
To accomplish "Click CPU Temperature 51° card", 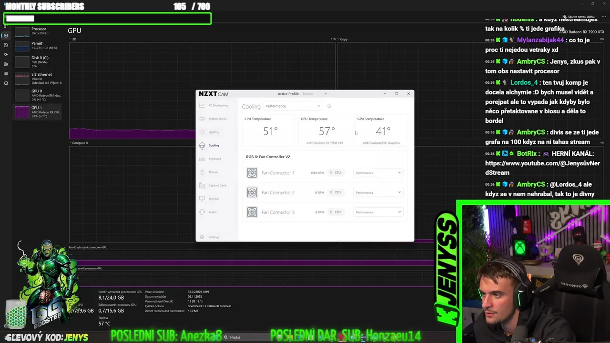I will [268, 130].
